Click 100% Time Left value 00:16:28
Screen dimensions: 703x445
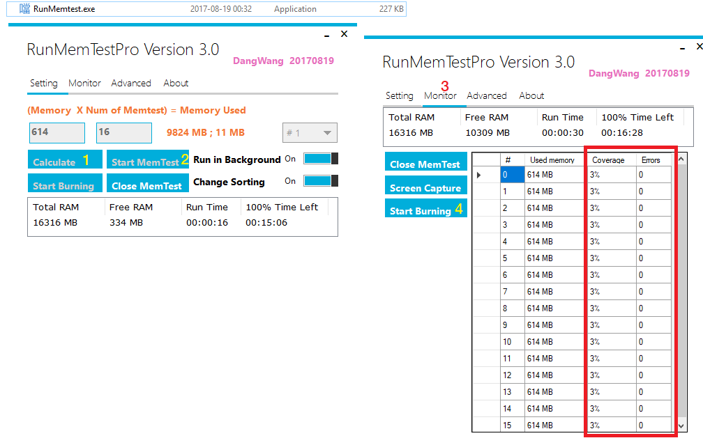622,133
